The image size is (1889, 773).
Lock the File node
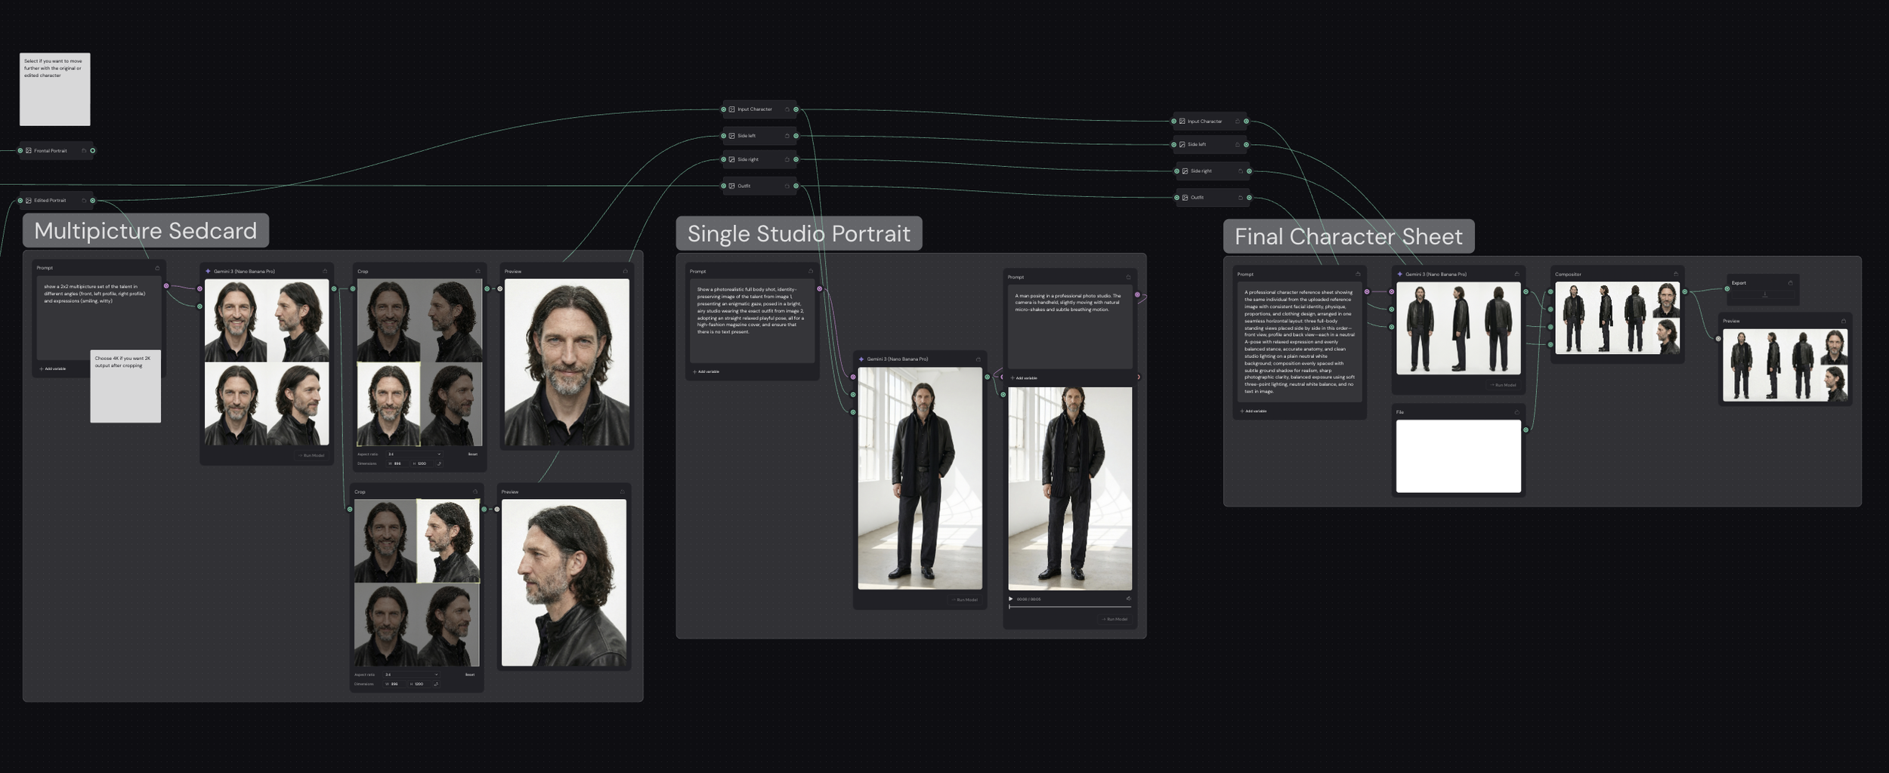pos(1516,412)
